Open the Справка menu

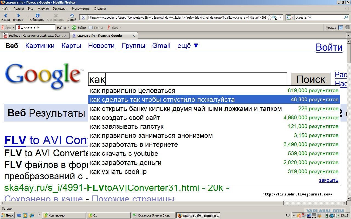pyautogui.click(x=100, y=8)
